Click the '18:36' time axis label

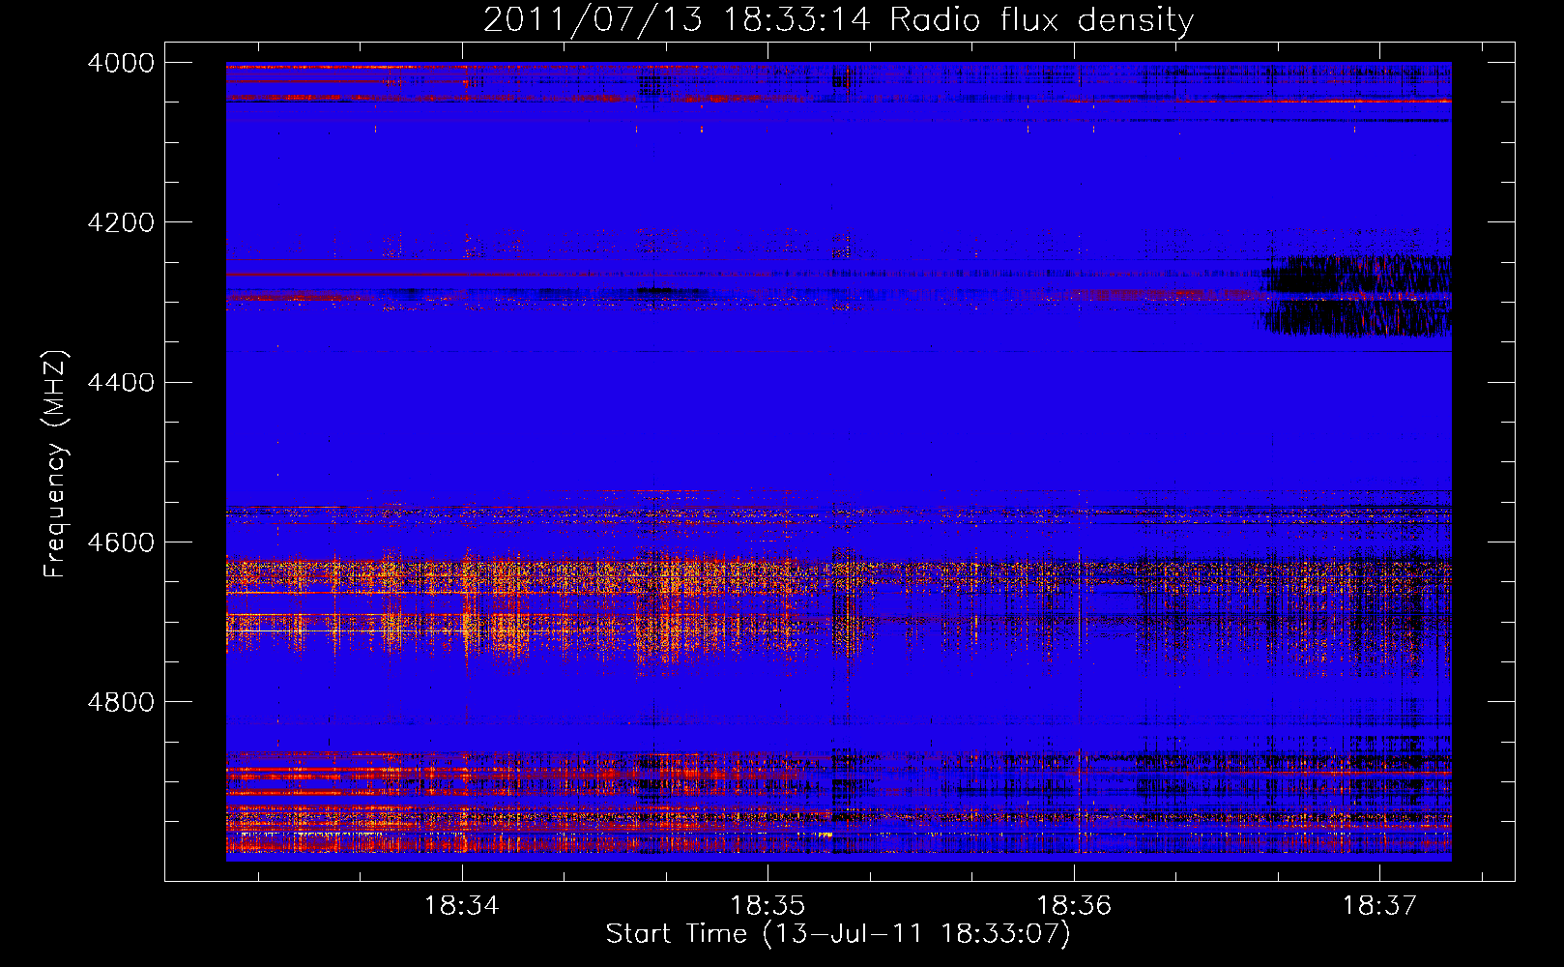1074,906
